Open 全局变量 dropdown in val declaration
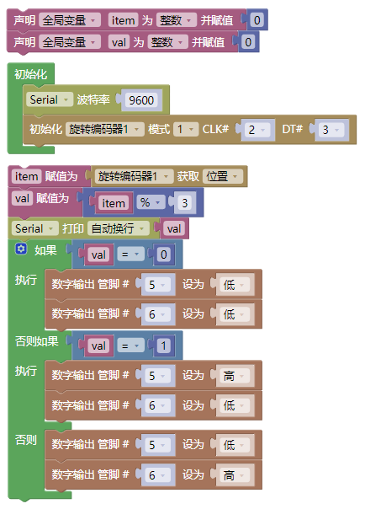Image resolution: width=365 pixels, height=509 pixels. (70, 42)
